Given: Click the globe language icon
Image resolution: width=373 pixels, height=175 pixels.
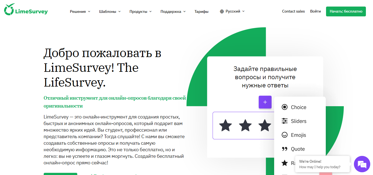Looking at the screenshot, I should pyautogui.click(x=222, y=11).
